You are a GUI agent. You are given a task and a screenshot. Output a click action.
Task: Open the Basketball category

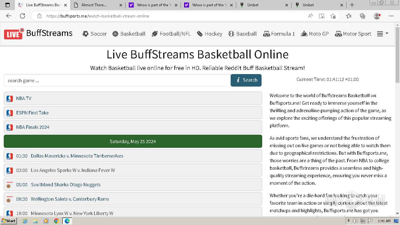129,34
